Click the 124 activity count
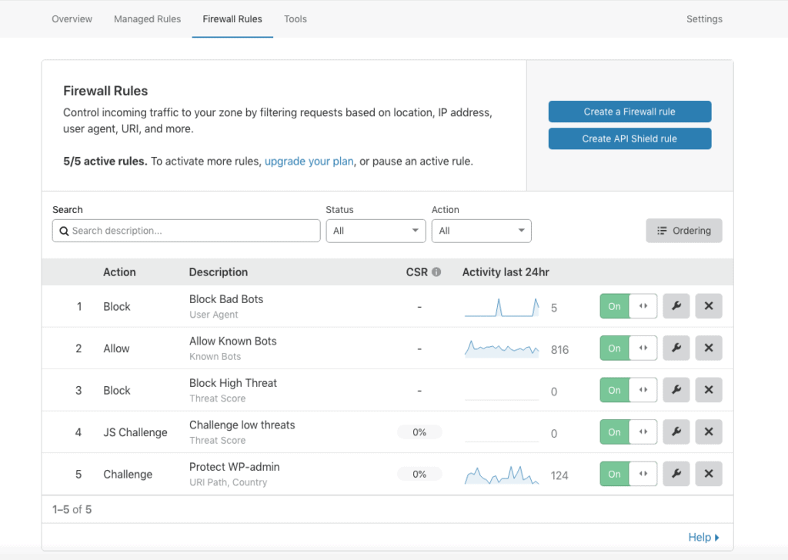 (x=559, y=475)
